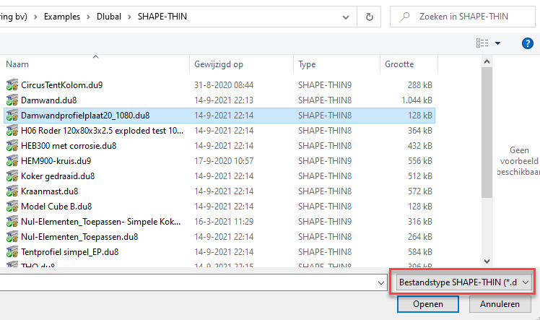The height and width of the screenshot is (320, 540).
Task: Expand the chevron after Dlubal in path
Action: 129,17
